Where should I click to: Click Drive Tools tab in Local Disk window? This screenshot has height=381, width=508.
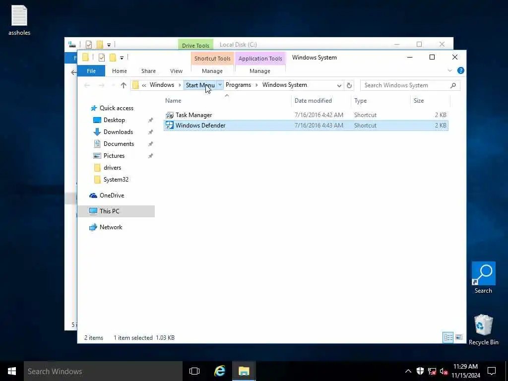pyautogui.click(x=195, y=45)
